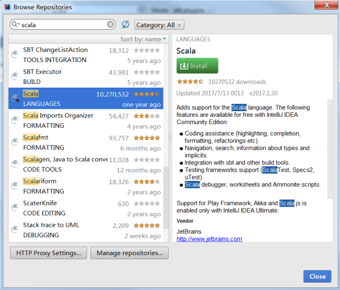Click the LANGUAGES category label in details pane
Image resolution: width=340 pixels, height=290 pixels.
pos(193,39)
